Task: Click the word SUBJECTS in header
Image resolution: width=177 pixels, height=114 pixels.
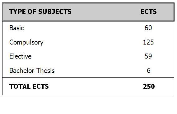Action: [55, 12]
